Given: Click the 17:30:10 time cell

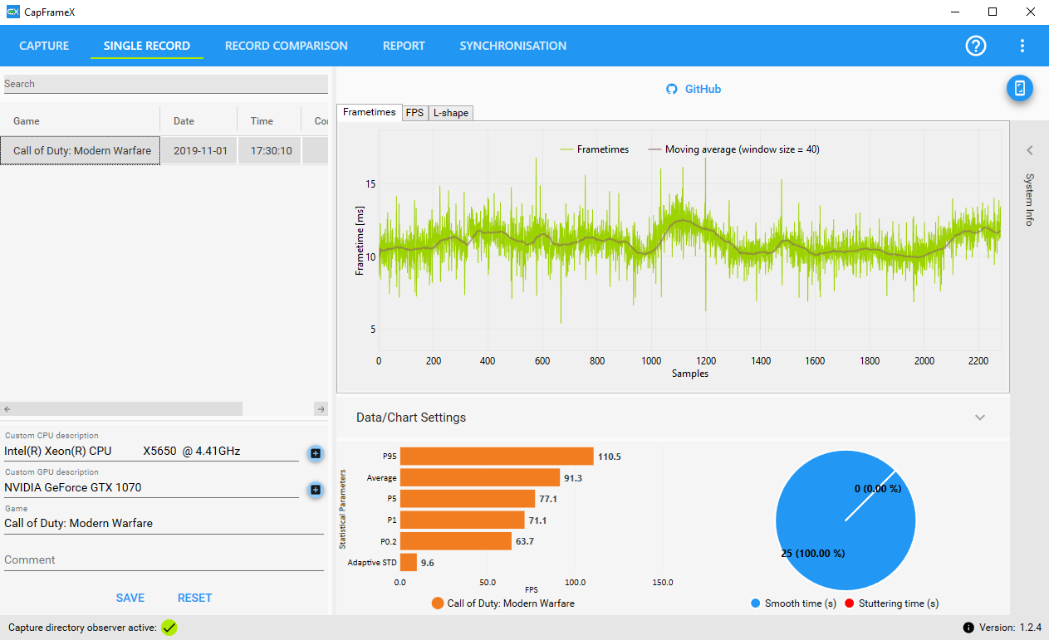Looking at the screenshot, I should tap(270, 151).
